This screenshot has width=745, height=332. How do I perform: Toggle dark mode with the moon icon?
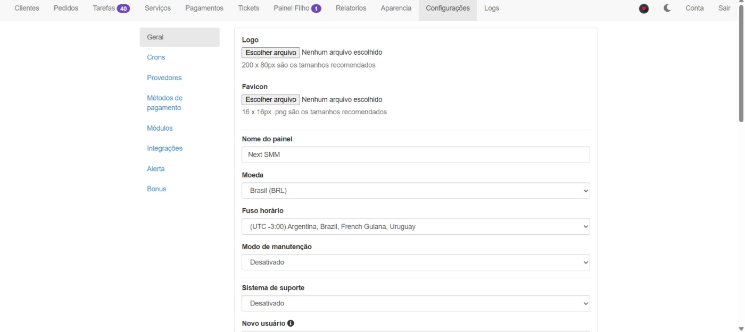667,8
